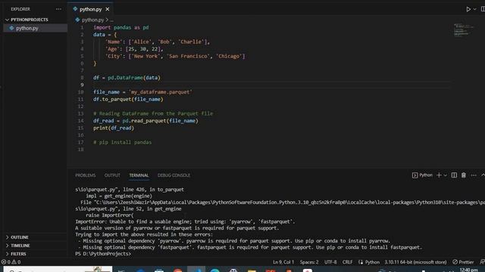Screen dimensions: 485x272
Task: Click Ln 9, Col 1 cursor position
Action: 283,262
